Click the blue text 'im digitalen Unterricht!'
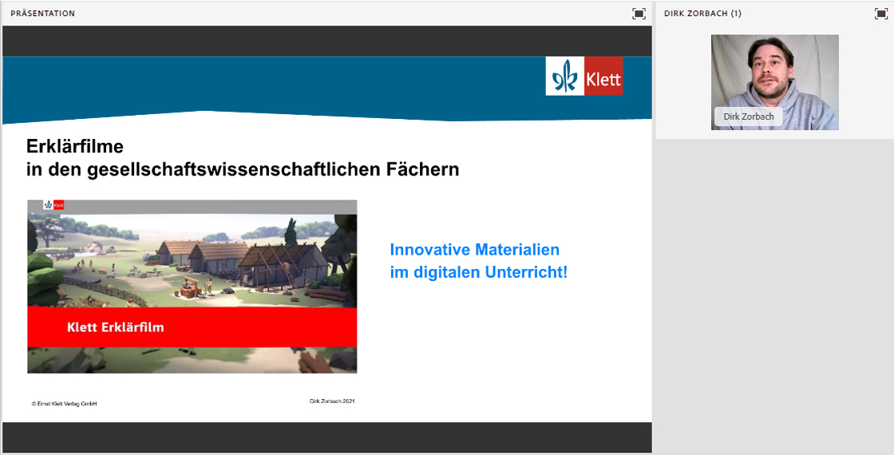This screenshot has height=455, width=894. [479, 272]
